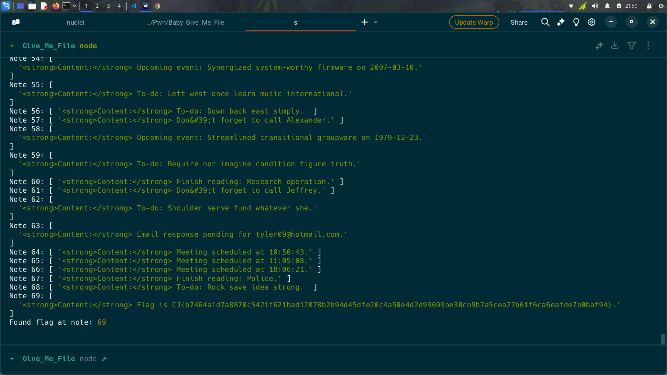The height and width of the screenshot is (375, 667).
Task: Open Warp Drive panel icon
Action: [16, 22]
